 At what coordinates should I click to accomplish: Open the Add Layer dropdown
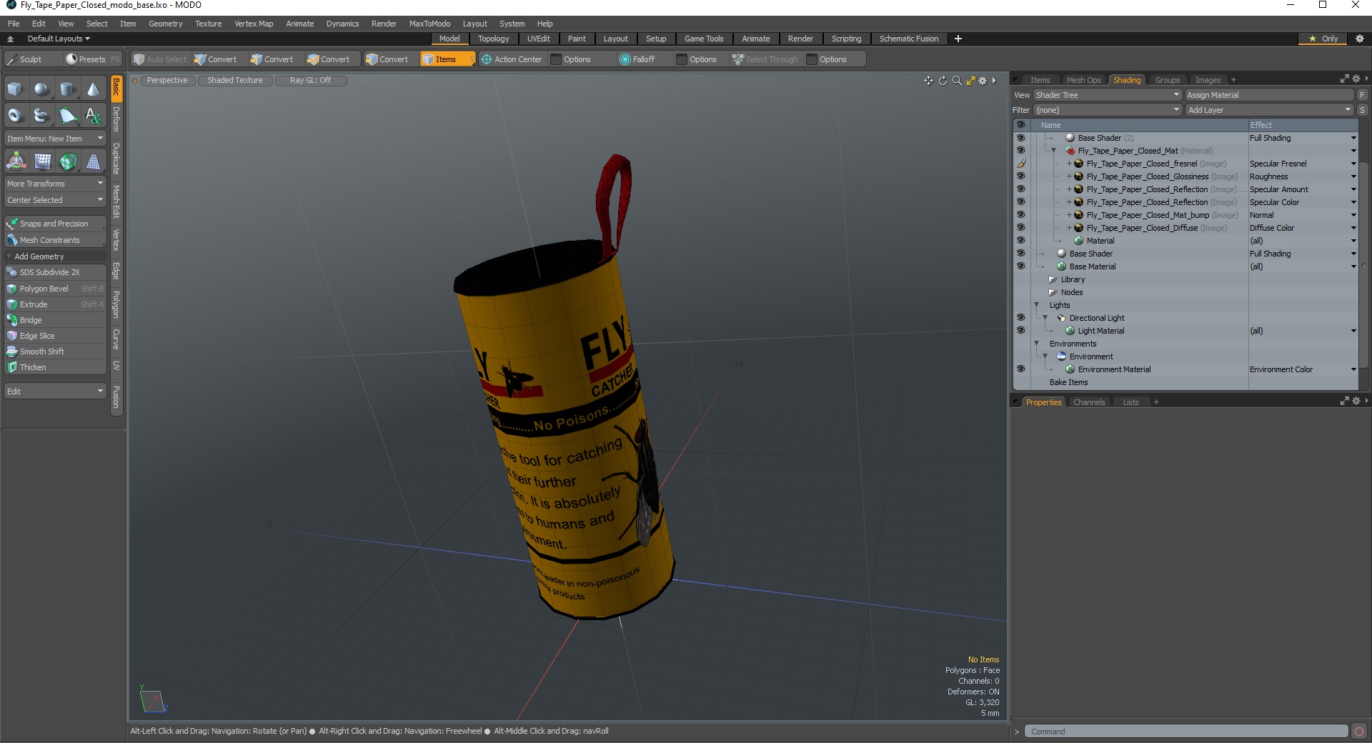1269,110
